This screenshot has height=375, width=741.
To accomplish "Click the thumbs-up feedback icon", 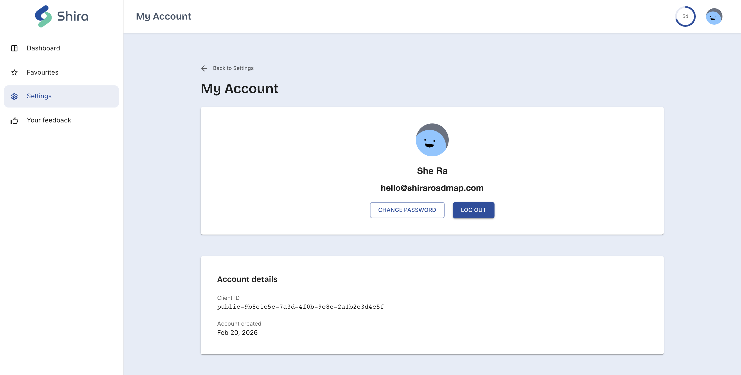I will (x=14, y=120).
